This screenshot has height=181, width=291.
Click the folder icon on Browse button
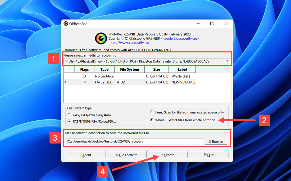click(x=210, y=141)
